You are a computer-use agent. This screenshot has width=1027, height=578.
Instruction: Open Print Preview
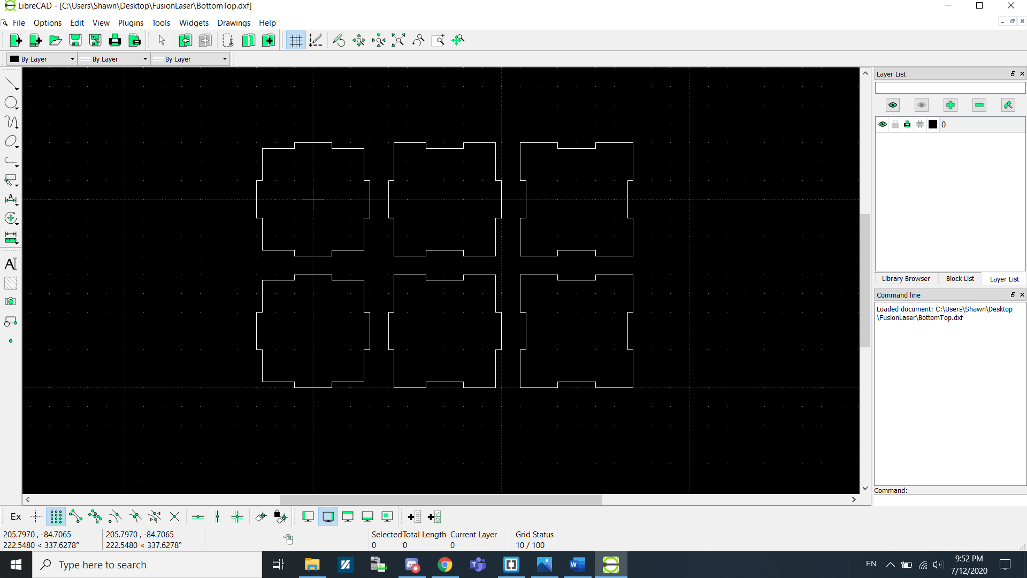135,40
